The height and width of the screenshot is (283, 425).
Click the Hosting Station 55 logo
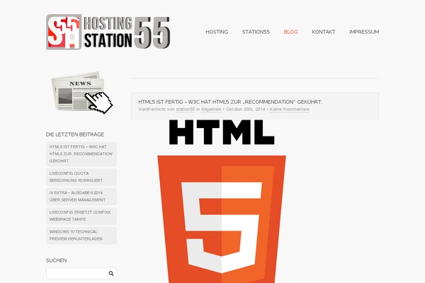108,32
